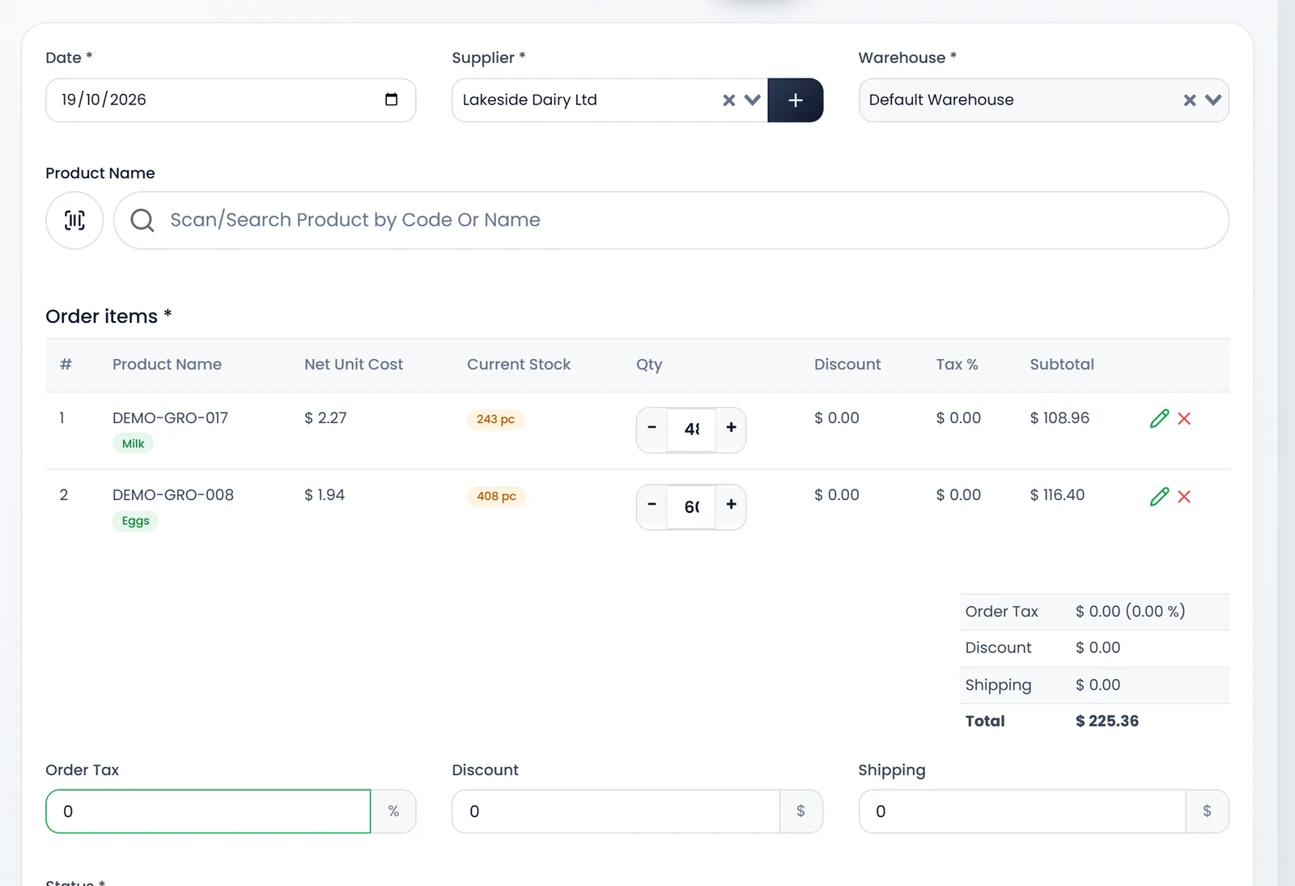
Task: Click the Current Stock column header
Action: (519, 365)
